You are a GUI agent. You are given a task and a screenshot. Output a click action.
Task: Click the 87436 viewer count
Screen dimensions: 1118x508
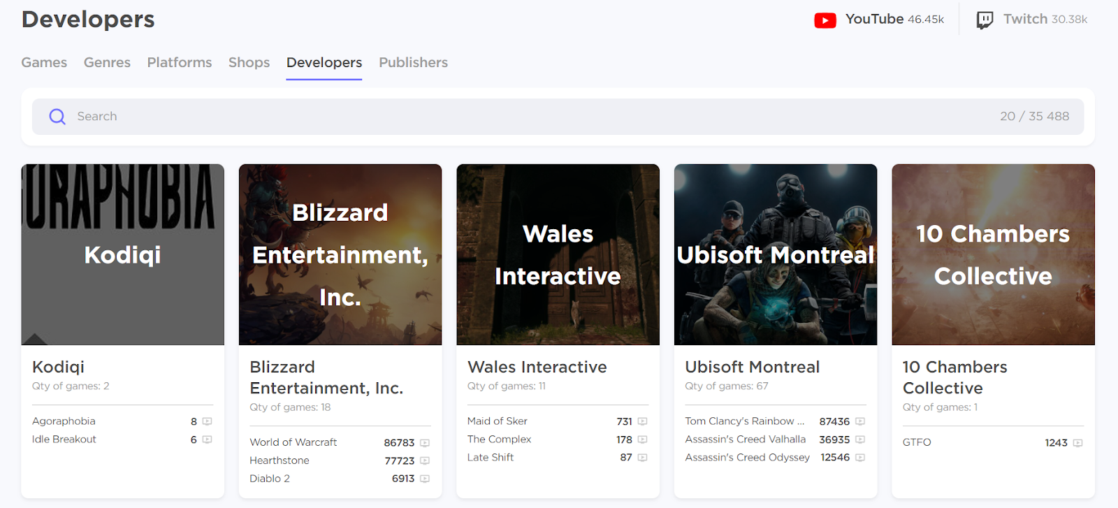[x=834, y=421]
